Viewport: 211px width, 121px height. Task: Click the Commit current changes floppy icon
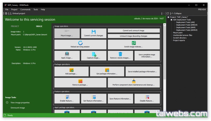pyautogui.click(x=94, y=32)
